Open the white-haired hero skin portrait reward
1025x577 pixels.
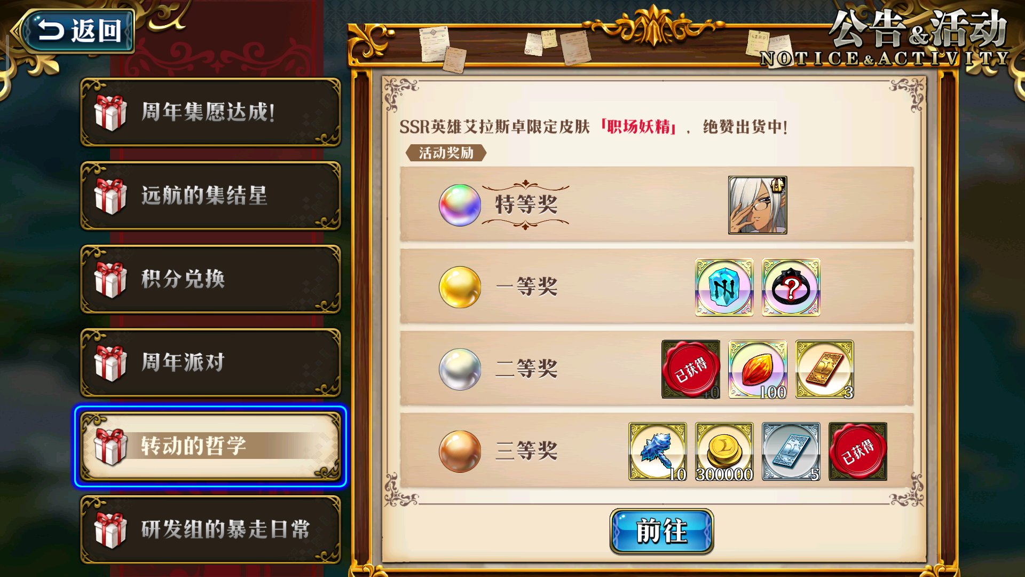coord(758,205)
